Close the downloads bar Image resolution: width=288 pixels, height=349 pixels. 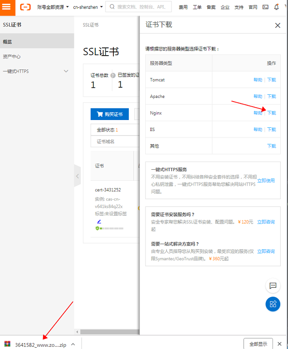[x=280, y=344]
